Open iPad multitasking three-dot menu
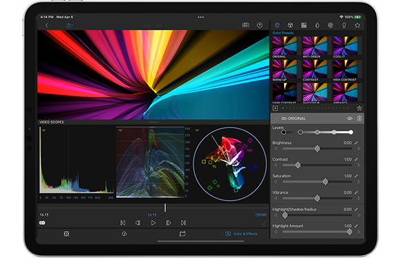The image size is (401, 258). click(x=200, y=17)
